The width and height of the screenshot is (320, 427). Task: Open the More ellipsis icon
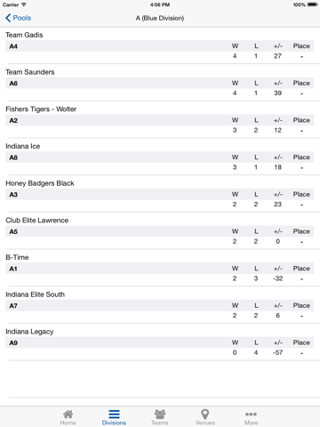coord(251,414)
